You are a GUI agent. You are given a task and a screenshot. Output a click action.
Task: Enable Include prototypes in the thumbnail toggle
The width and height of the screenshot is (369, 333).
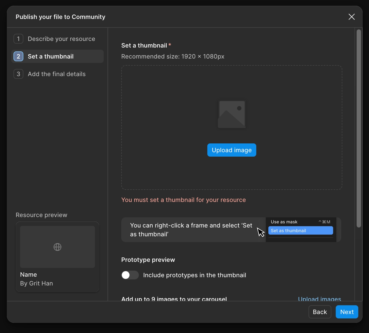130,275
